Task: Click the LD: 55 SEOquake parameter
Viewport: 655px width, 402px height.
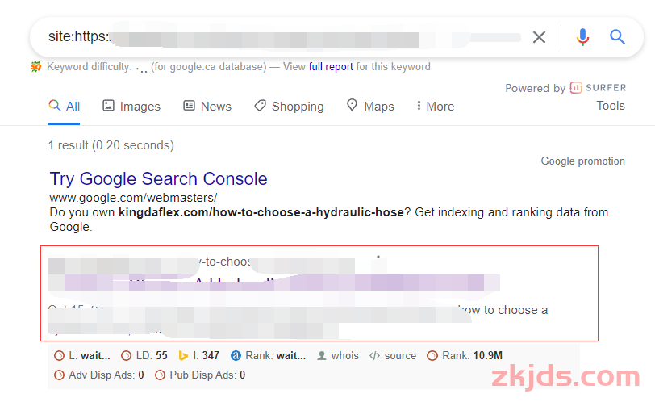Action: click(x=144, y=356)
